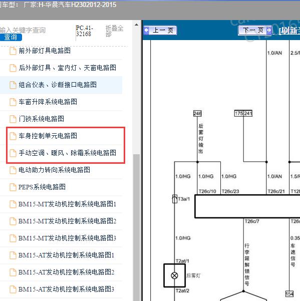Click the T3a/1 connector symbol
300x301 pixels.
[174, 199]
